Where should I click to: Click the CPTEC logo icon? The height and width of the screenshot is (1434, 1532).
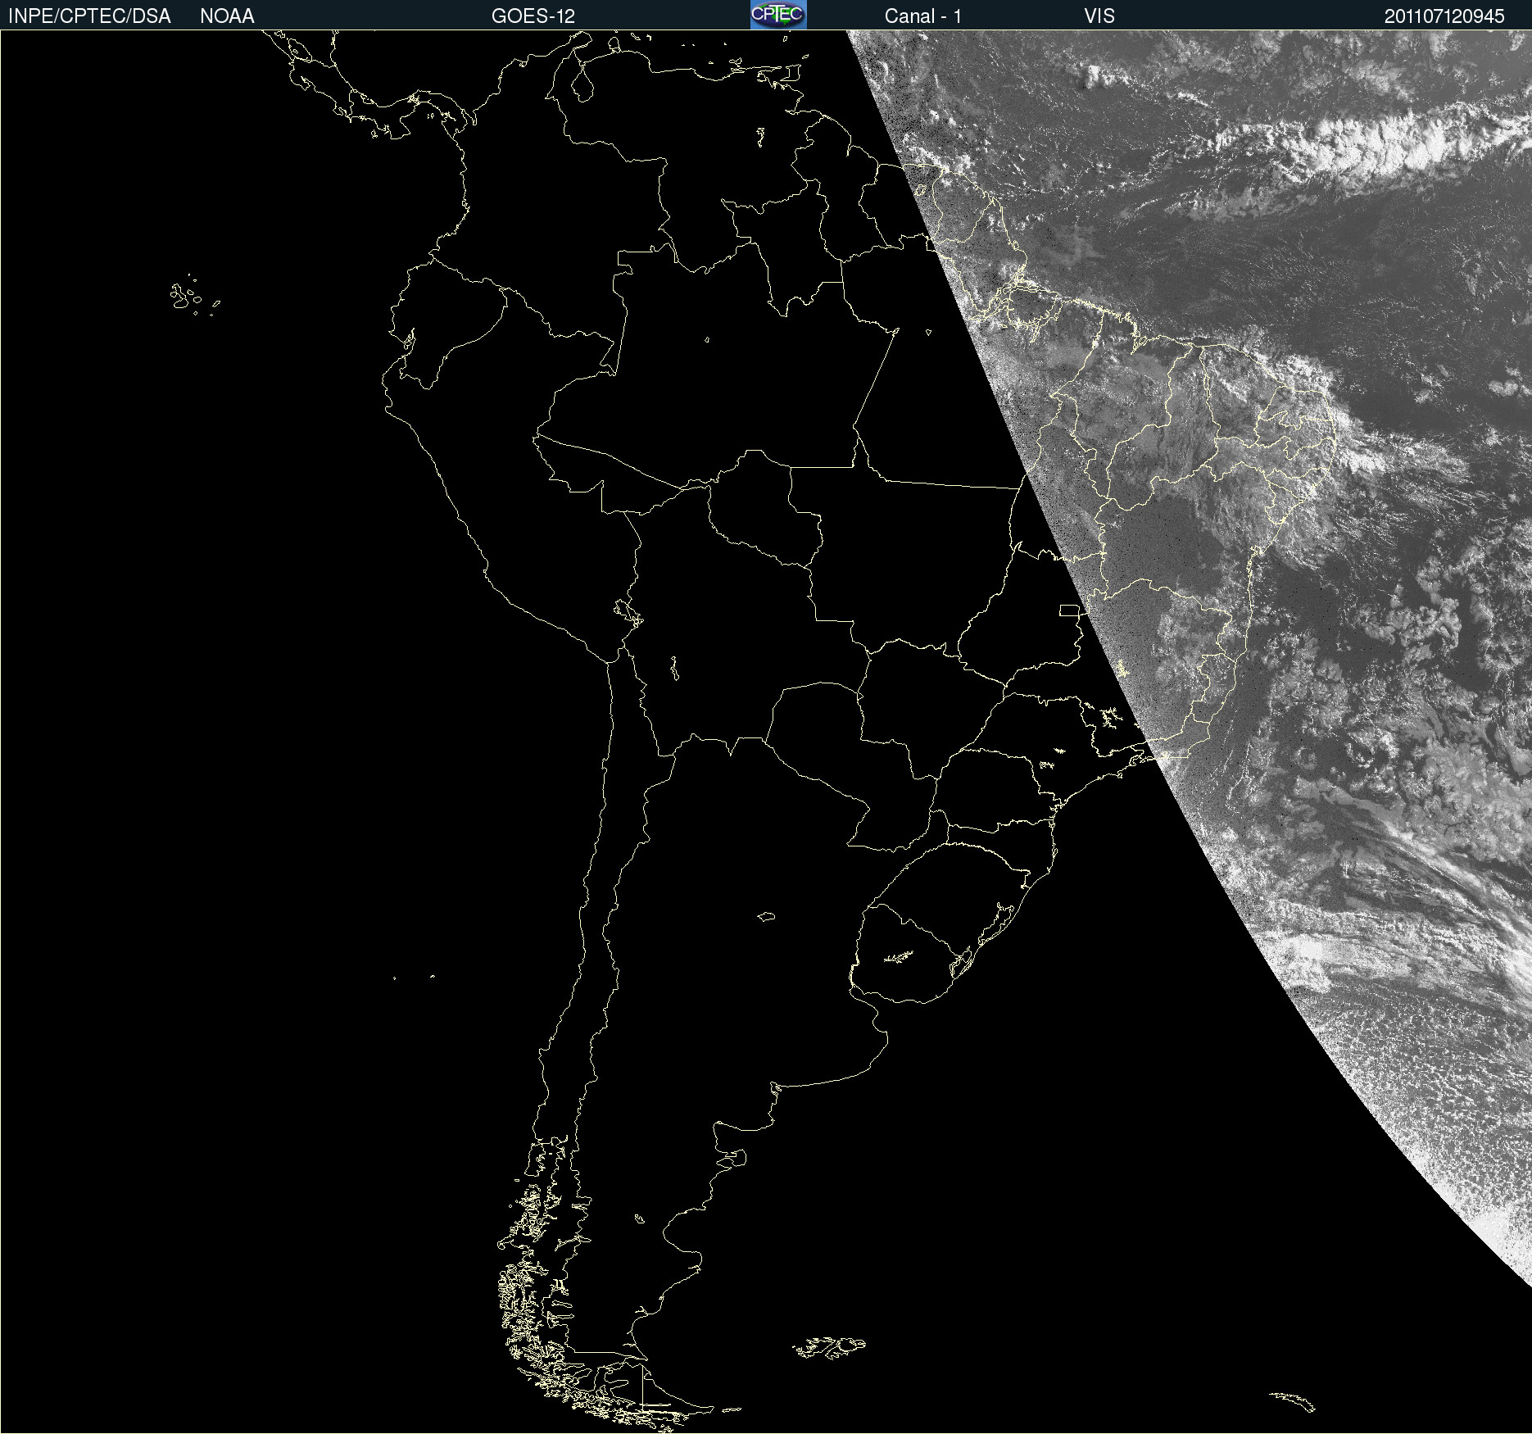pyautogui.click(x=778, y=15)
